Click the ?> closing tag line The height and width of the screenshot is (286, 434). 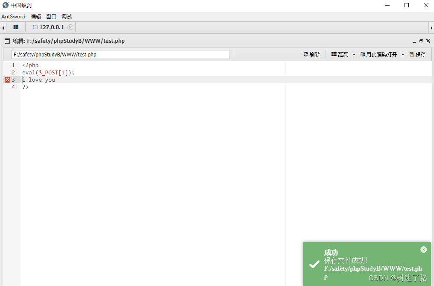point(26,87)
